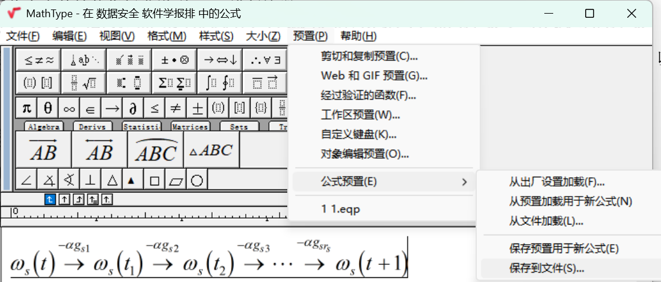661x282 pixels.
Task: Open the integral templates palette
Action: pyautogui.click(x=221, y=82)
